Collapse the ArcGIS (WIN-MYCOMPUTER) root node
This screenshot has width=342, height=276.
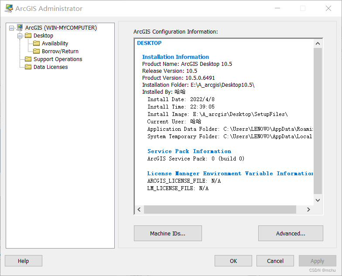pos(11,28)
